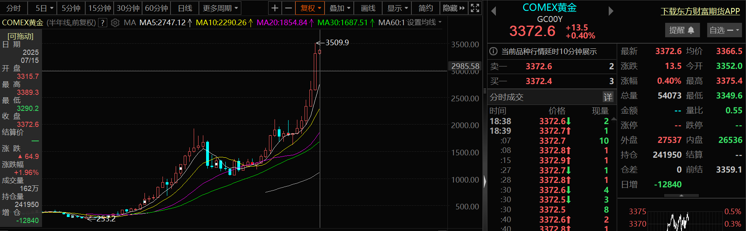
Task: Expand the 更多周期 dropdown
Action: pos(221,8)
